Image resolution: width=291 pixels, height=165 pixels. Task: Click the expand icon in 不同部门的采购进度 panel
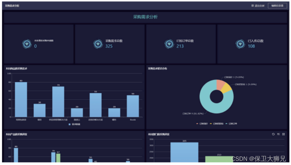(x=283, y=134)
